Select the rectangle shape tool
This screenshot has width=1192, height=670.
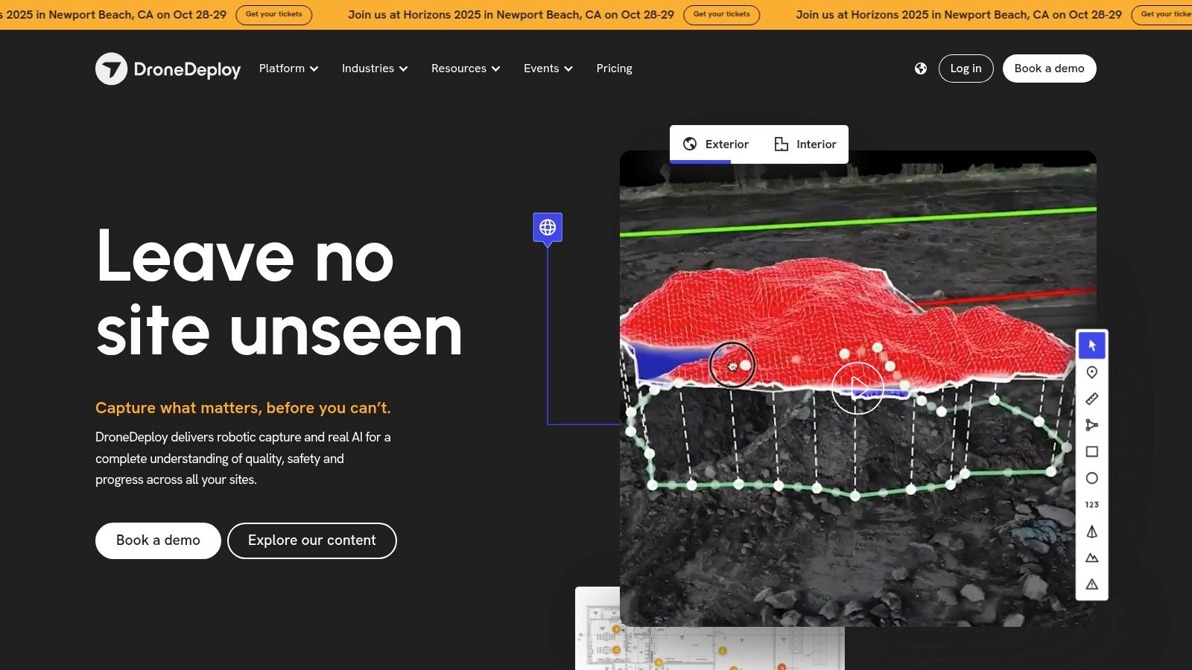[x=1092, y=452]
